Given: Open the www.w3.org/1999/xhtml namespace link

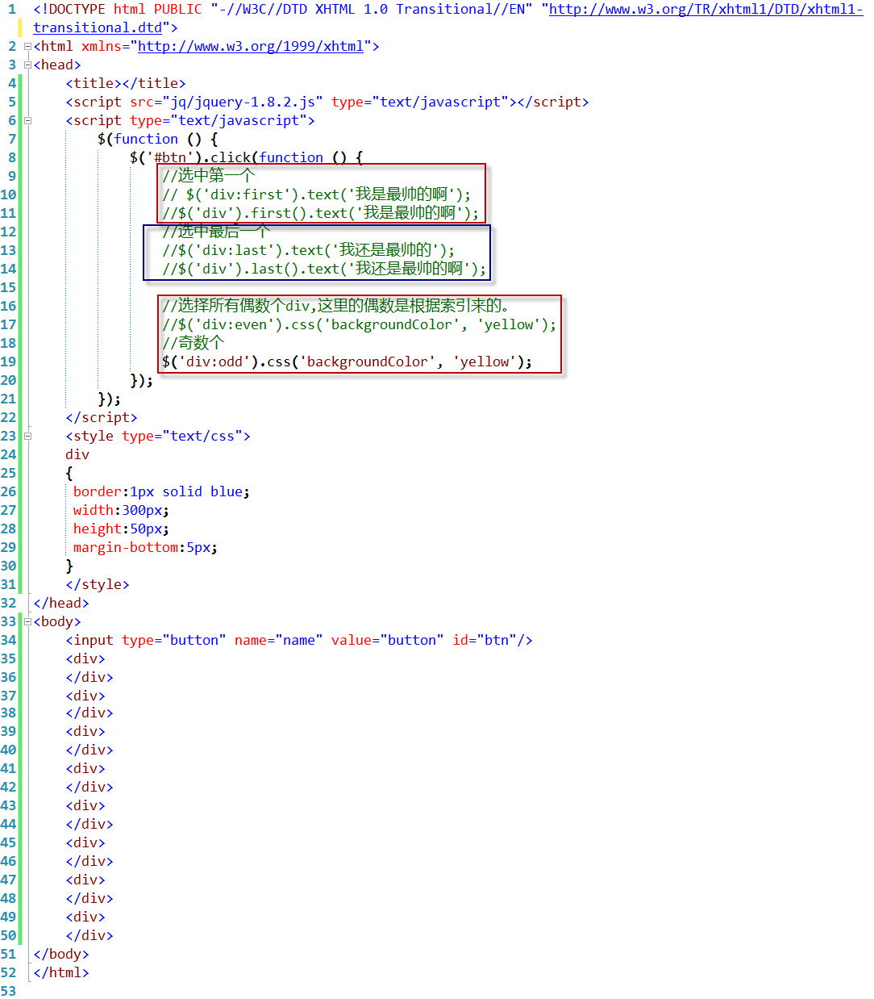Looking at the screenshot, I should [x=250, y=46].
